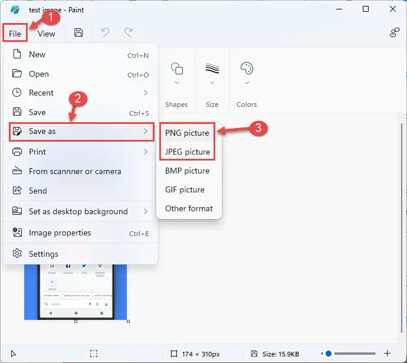Click the Send menu entry
This screenshot has height=363, width=407.
point(81,191)
